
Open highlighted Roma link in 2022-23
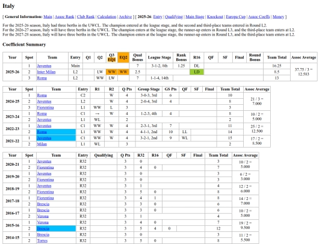[x=42, y=132]
